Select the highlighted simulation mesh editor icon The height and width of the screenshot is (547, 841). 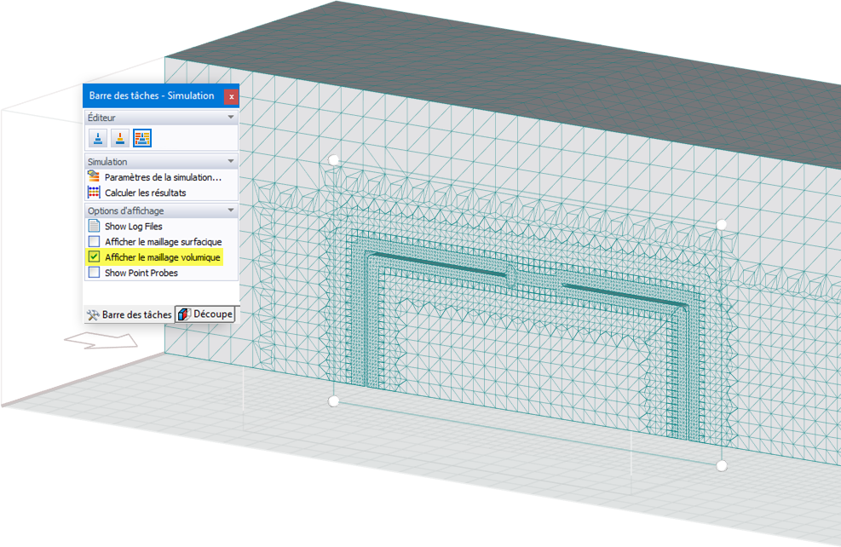142,138
